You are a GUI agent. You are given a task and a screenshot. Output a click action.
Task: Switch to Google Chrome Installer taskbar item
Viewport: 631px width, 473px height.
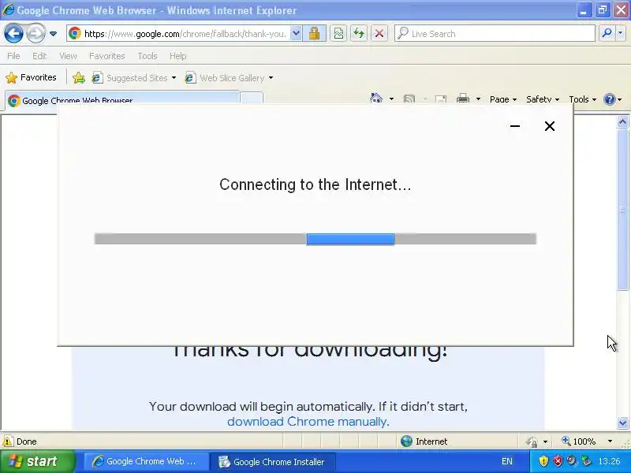click(x=272, y=461)
